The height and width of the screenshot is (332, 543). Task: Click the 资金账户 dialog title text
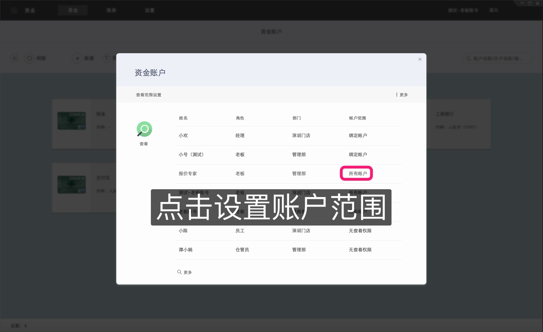(150, 73)
